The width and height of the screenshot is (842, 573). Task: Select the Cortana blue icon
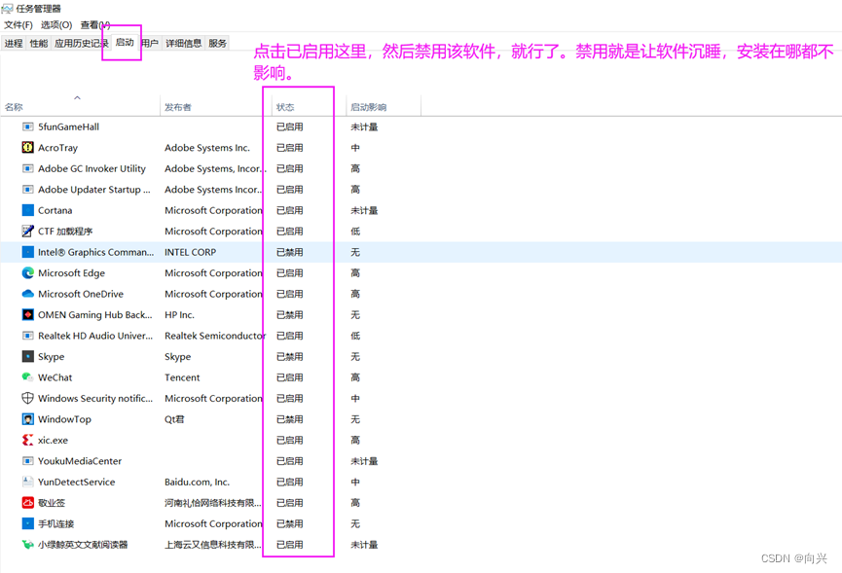[27, 210]
